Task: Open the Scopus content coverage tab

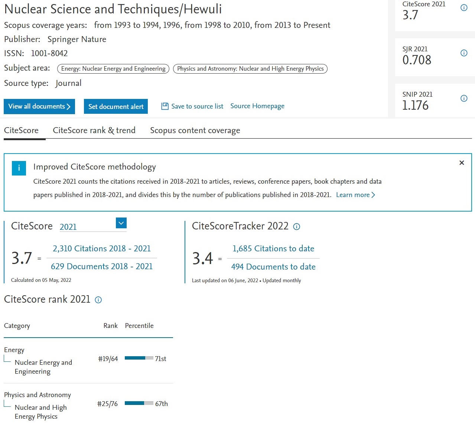Action: point(195,131)
